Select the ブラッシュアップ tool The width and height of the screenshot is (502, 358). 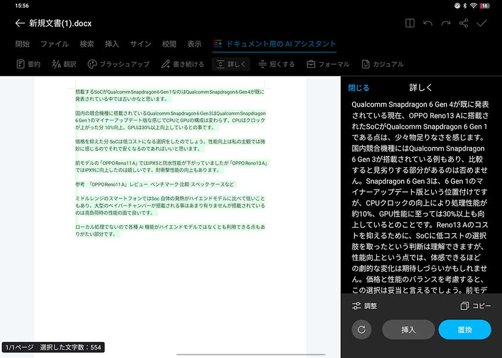(119, 64)
